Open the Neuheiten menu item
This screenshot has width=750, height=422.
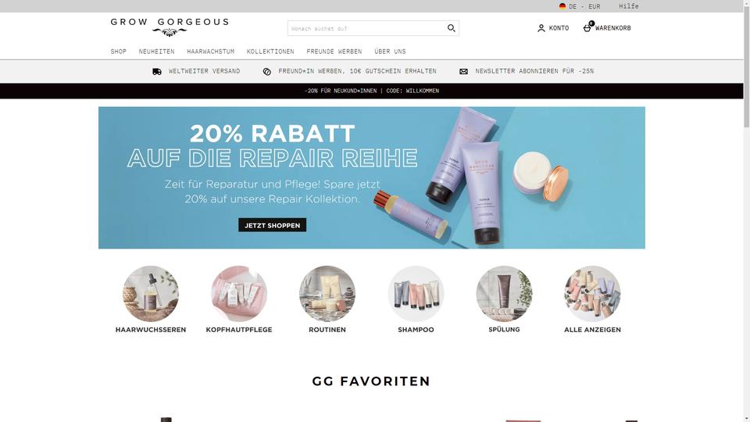point(156,52)
